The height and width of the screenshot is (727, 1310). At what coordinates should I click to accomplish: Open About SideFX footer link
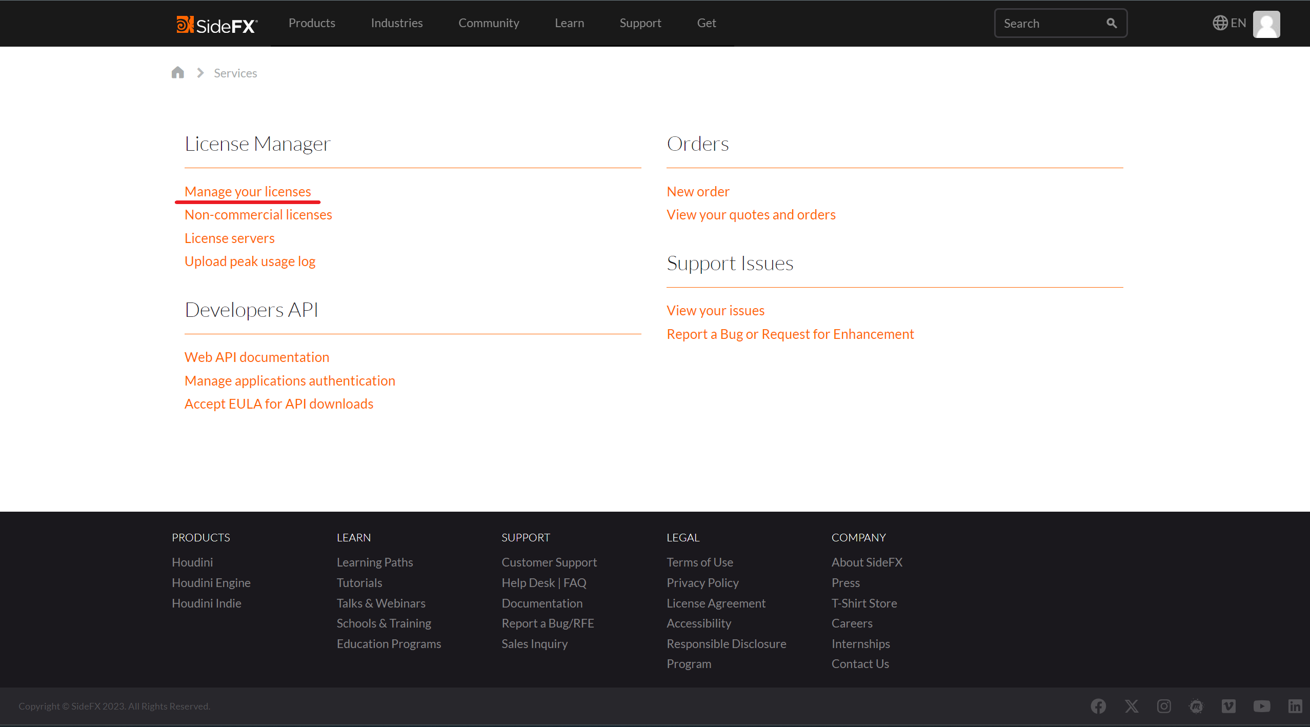pos(866,562)
